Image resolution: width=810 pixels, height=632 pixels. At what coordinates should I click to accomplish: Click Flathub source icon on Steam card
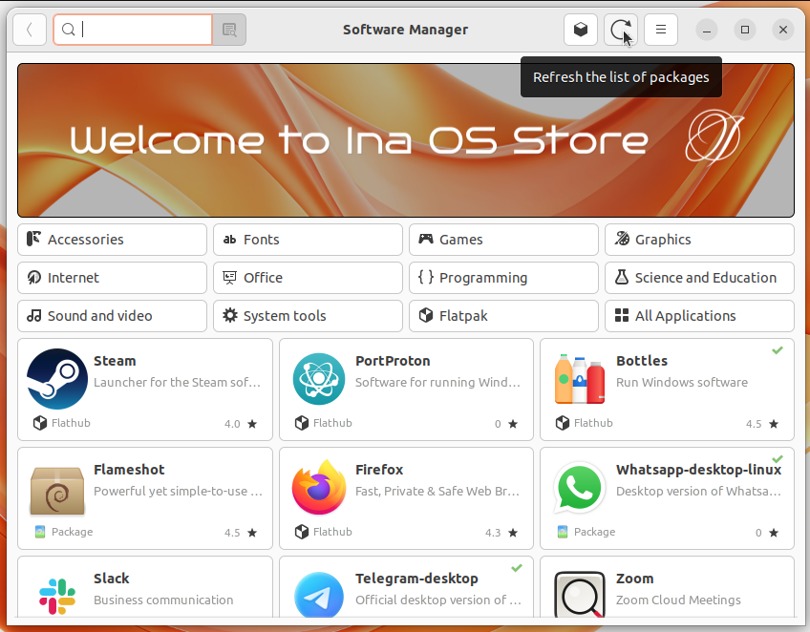click(x=40, y=423)
